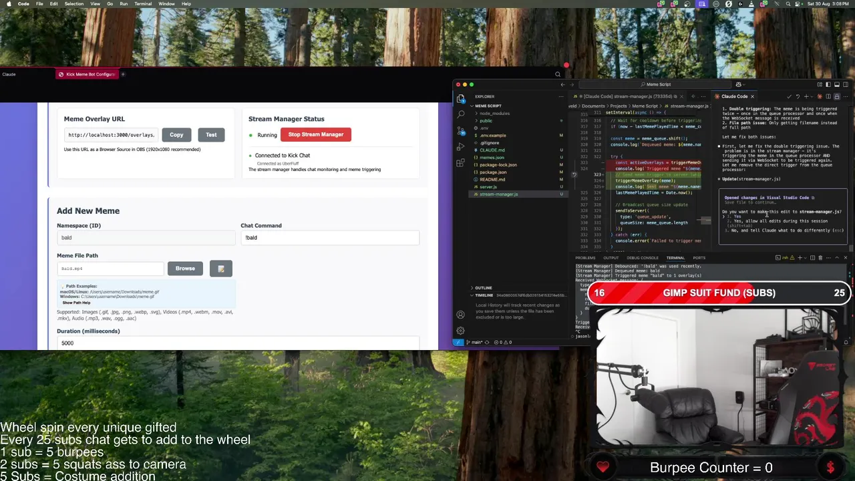Click the Meme Overlay URL field

pos(110,135)
